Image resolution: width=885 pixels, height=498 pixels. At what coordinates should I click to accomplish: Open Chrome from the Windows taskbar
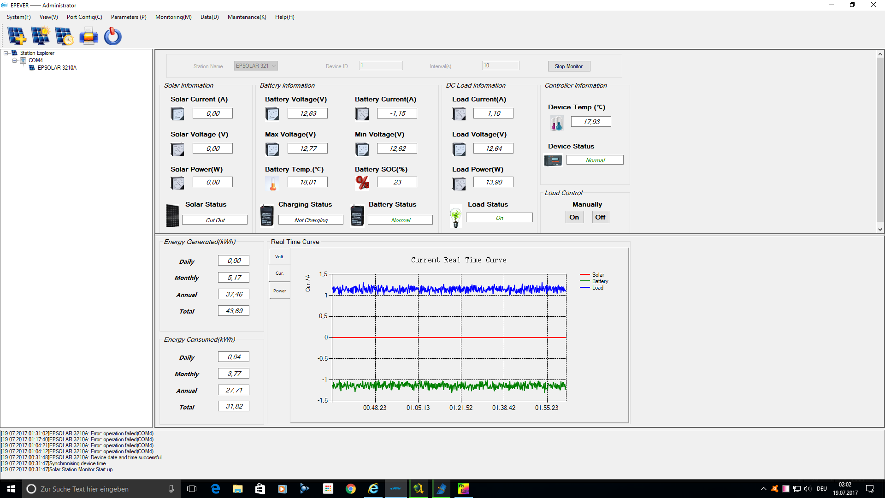[350, 489]
